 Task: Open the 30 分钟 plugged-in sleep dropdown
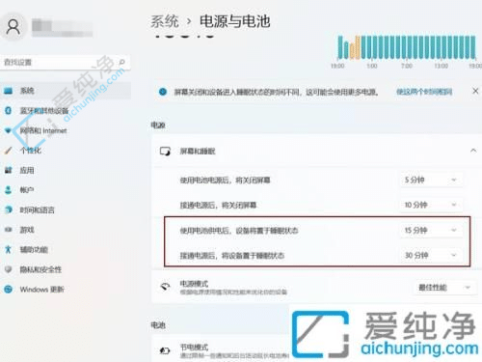431,255
